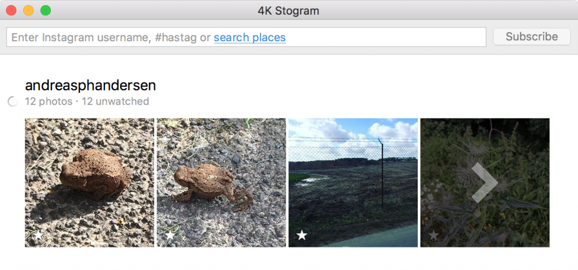Open the search places link
This screenshot has width=578, height=270.
pos(249,38)
